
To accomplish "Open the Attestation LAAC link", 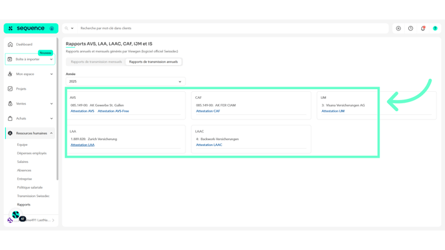I will click(x=209, y=145).
